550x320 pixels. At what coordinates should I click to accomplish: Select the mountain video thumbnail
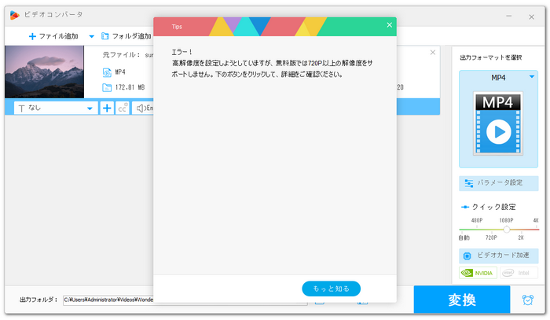tap(44, 72)
